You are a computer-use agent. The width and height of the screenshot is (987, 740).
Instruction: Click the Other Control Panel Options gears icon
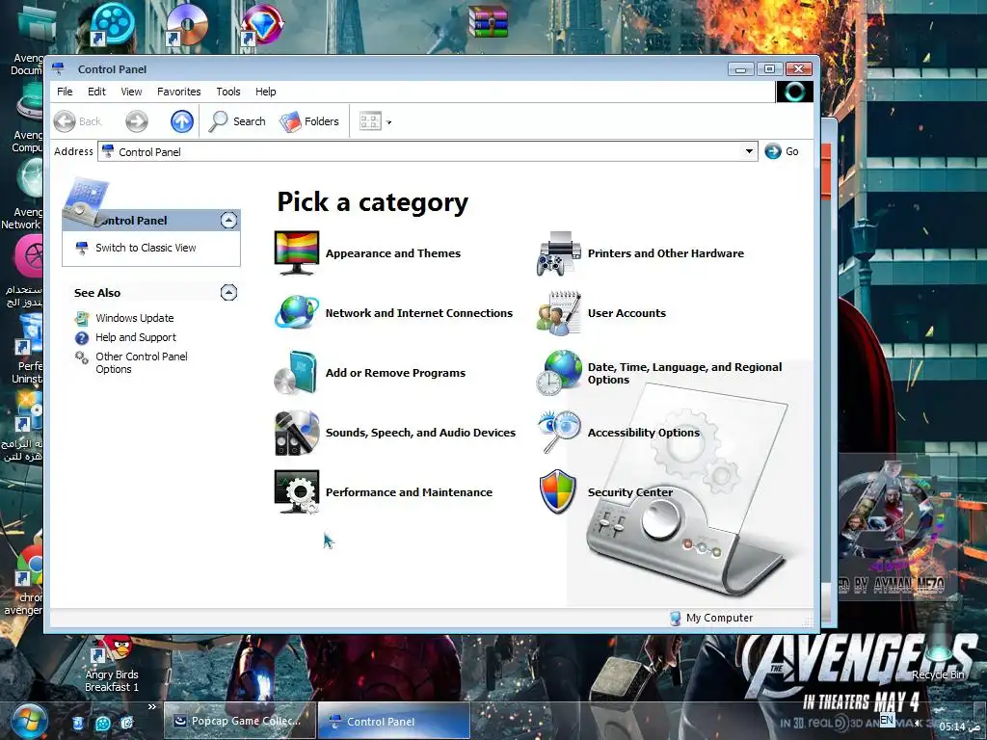click(x=82, y=358)
